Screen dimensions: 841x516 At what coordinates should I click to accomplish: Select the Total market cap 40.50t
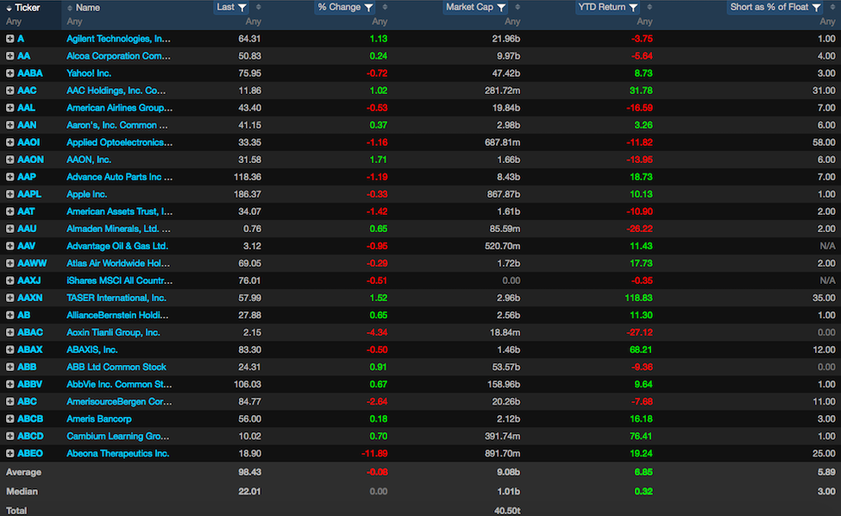(507, 511)
